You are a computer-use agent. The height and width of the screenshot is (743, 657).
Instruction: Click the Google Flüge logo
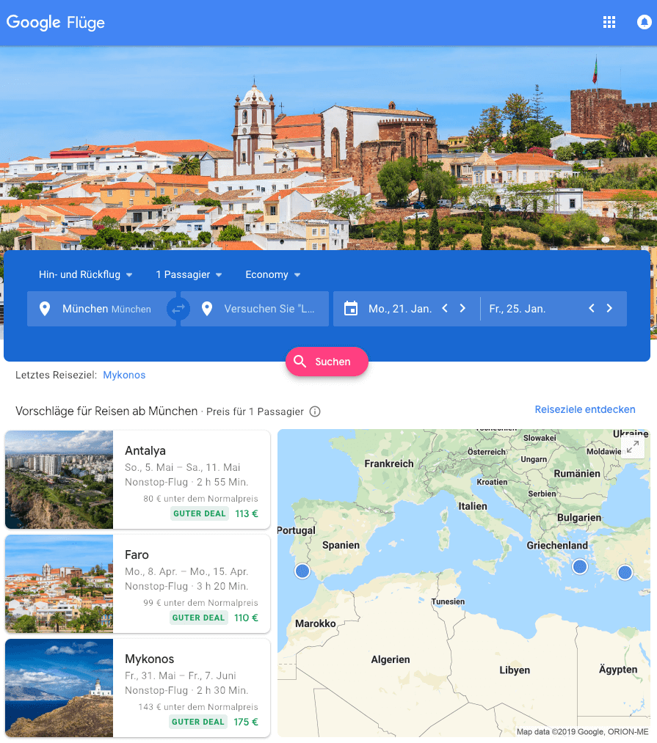[56, 22]
